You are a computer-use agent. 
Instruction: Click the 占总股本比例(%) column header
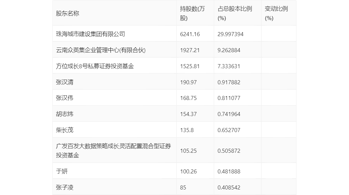(x=235, y=13)
